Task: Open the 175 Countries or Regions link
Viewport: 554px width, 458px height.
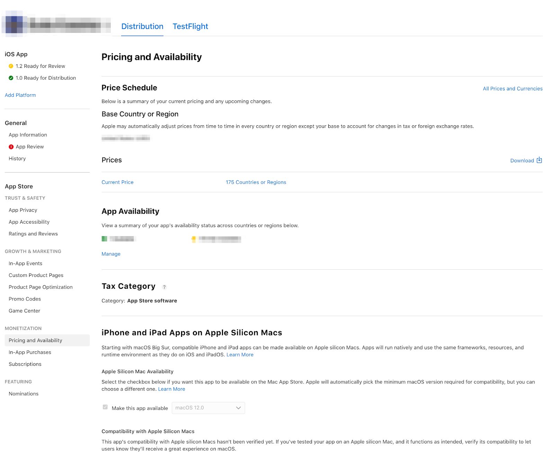Action: click(x=256, y=182)
